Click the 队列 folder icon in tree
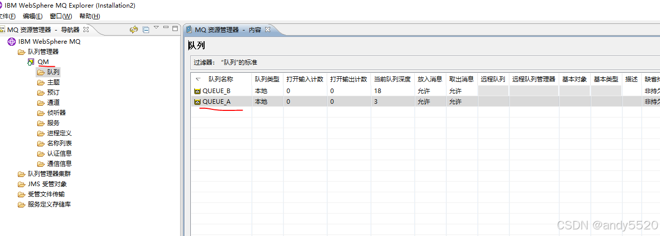This screenshot has height=236, width=660. (x=41, y=72)
